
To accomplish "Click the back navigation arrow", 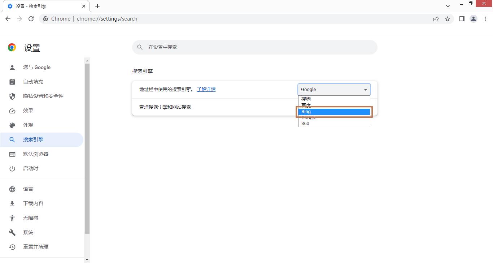I will [x=8, y=19].
